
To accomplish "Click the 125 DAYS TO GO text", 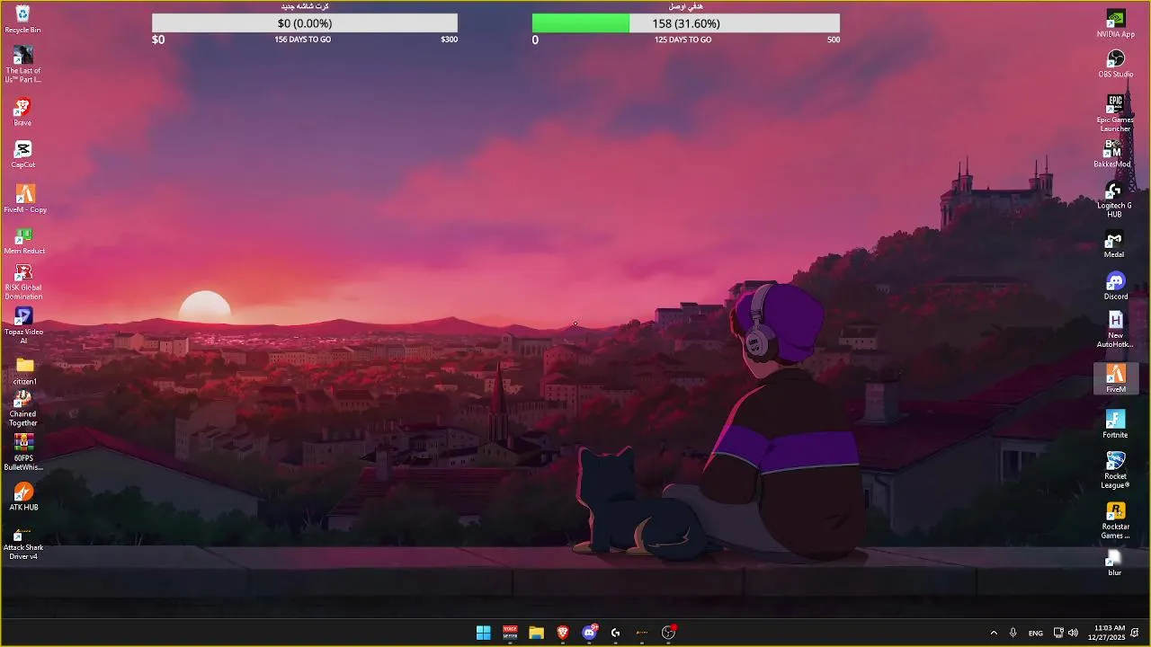I will point(683,40).
